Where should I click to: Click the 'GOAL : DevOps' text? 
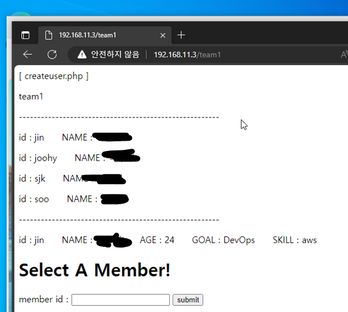pyautogui.click(x=223, y=240)
